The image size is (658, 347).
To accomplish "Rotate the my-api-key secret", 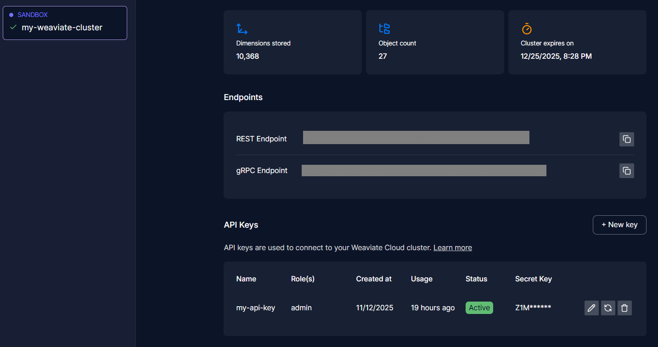I will coord(608,308).
